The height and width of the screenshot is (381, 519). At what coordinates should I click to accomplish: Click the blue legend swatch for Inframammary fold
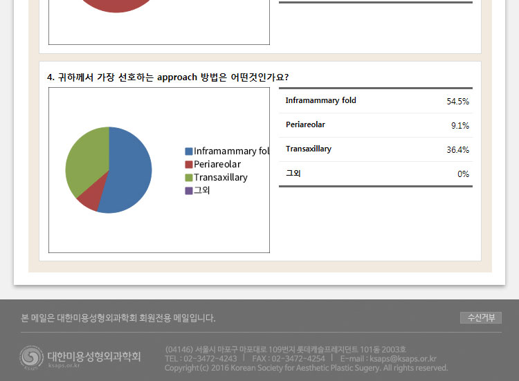[x=188, y=151]
